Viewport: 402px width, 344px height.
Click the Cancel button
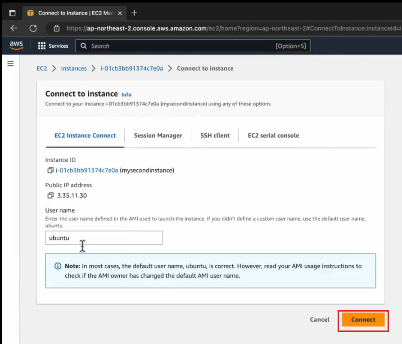pyautogui.click(x=320, y=320)
